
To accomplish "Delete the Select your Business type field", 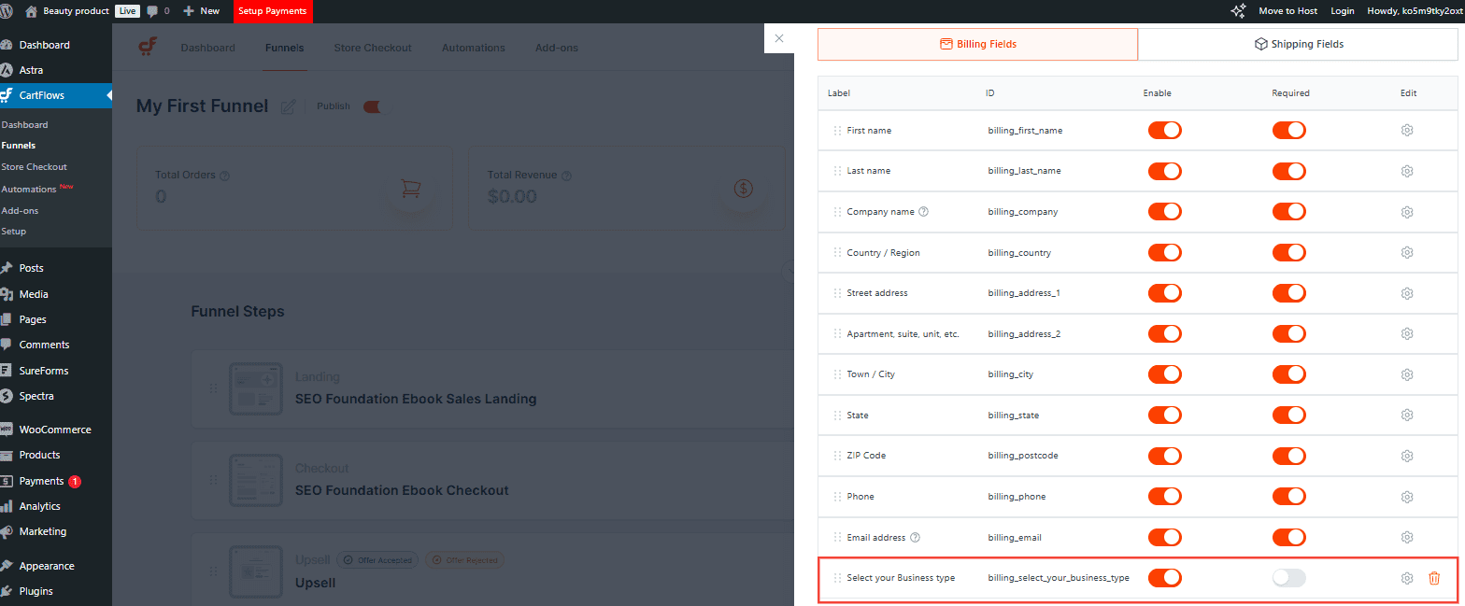I will pyautogui.click(x=1434, y=578).
